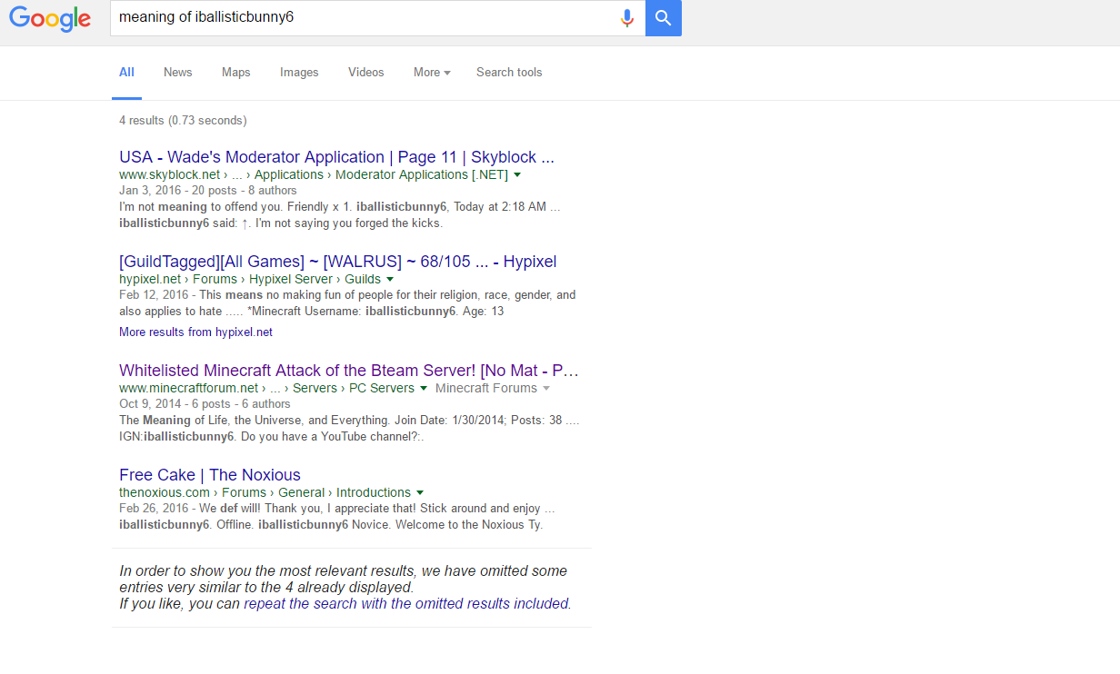Expand the thenoxious.com result options arrow

[x=419, y=492]
